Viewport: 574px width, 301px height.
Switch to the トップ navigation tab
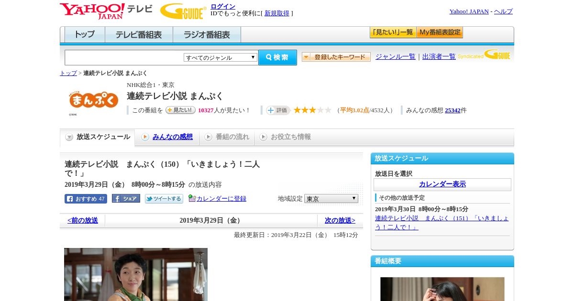[85, 35]
